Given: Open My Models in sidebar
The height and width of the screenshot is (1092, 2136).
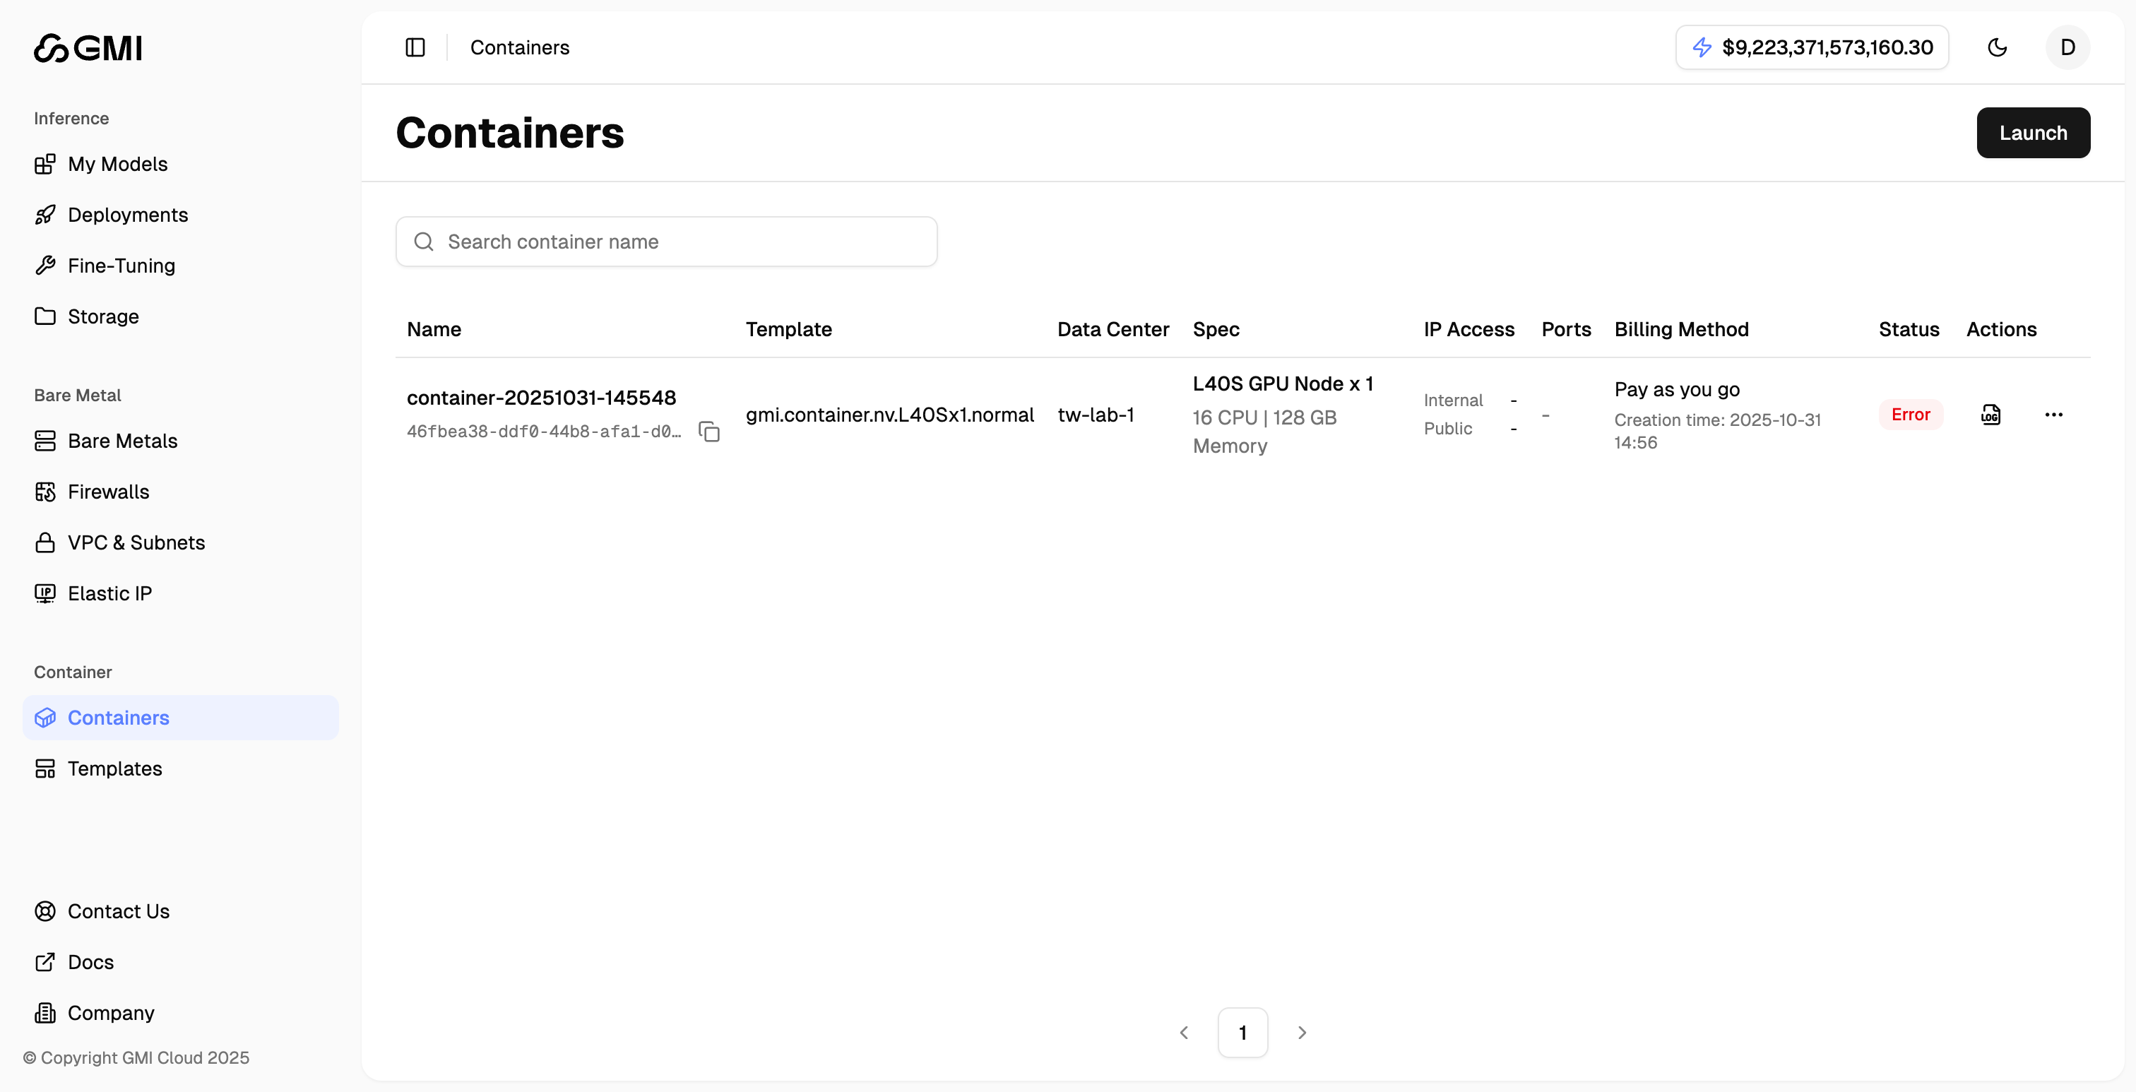Looking at the screenshot, I should click(117, 164).
